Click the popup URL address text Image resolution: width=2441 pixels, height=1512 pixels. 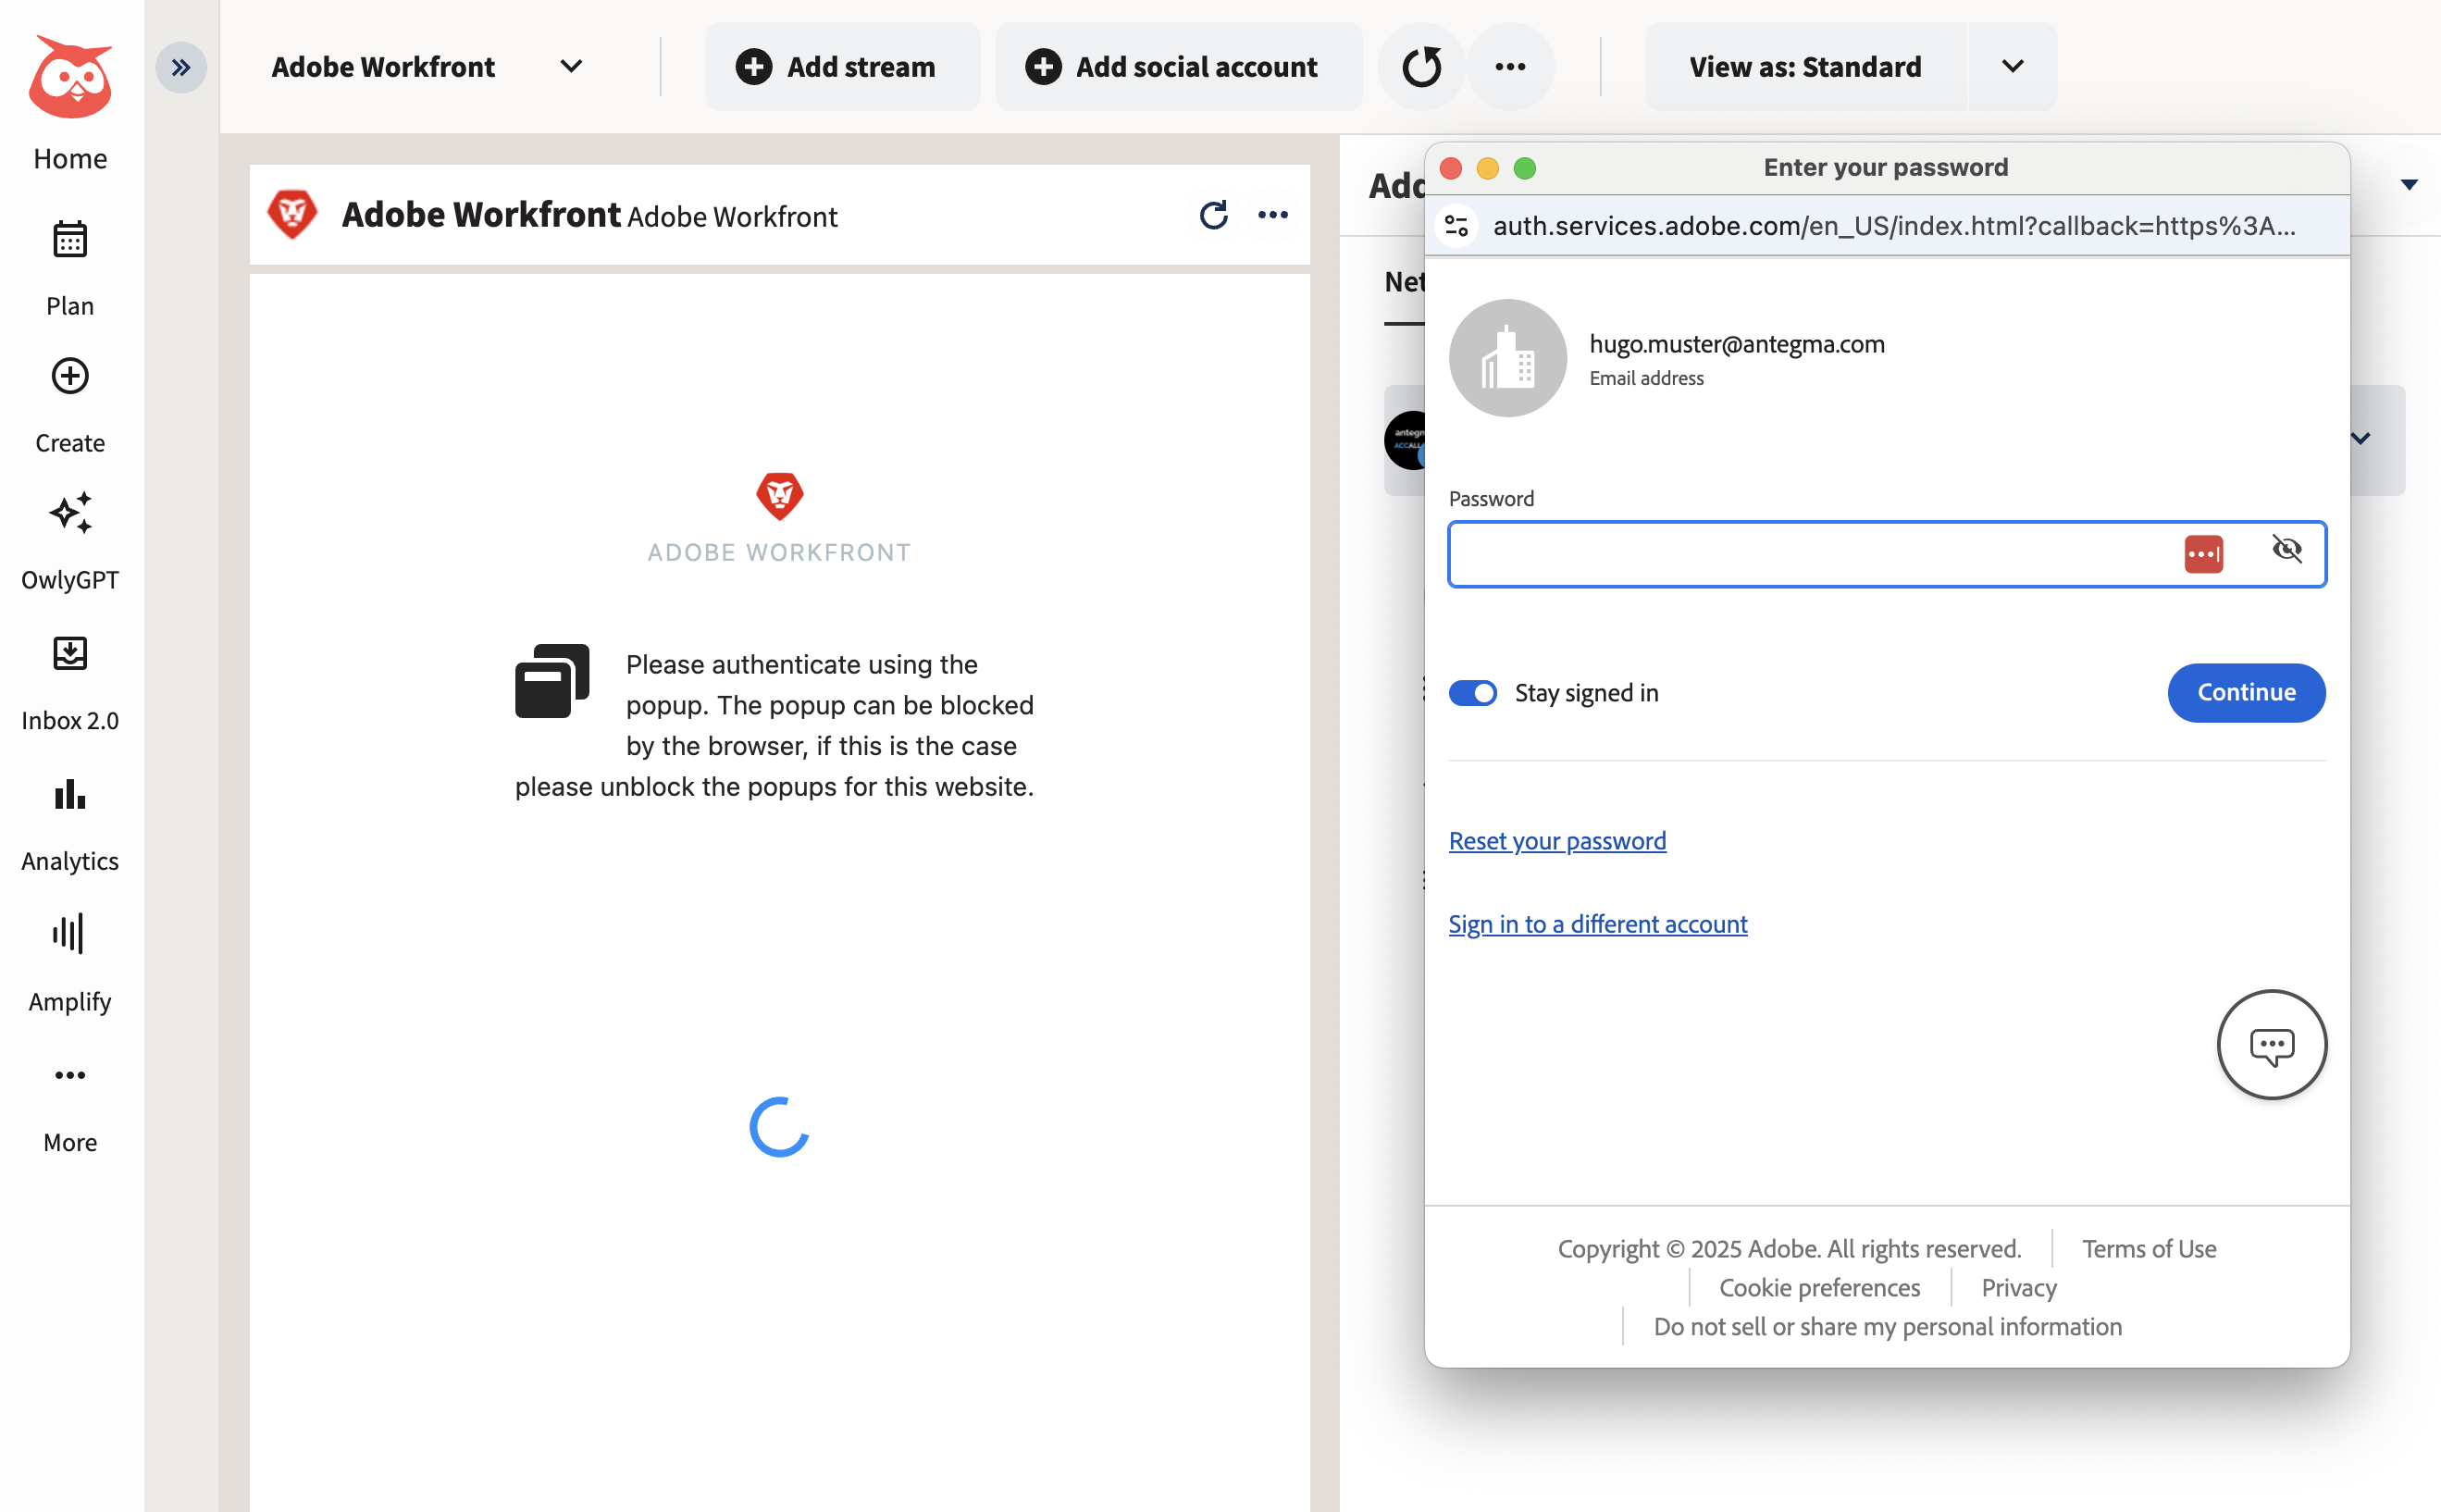pyautogui.click(x=1893, y=226)
